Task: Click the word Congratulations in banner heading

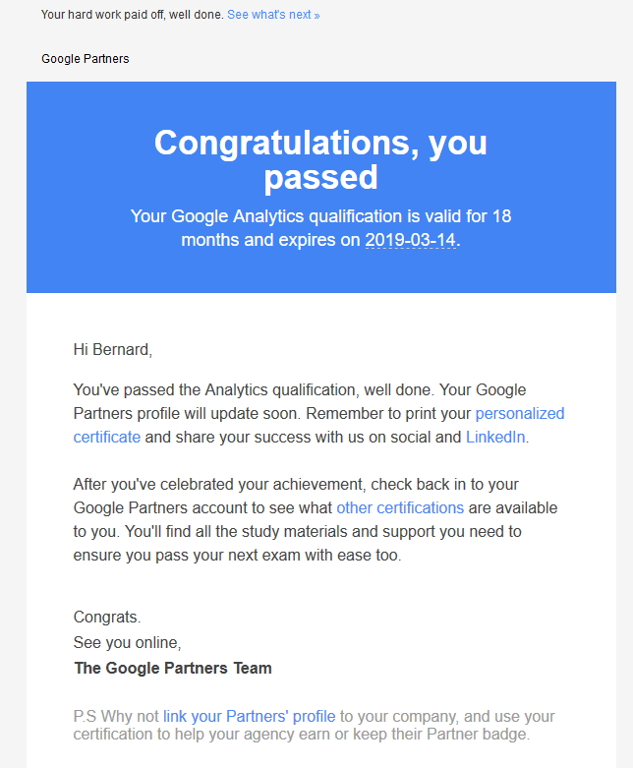Action: [x=286, y=143]
